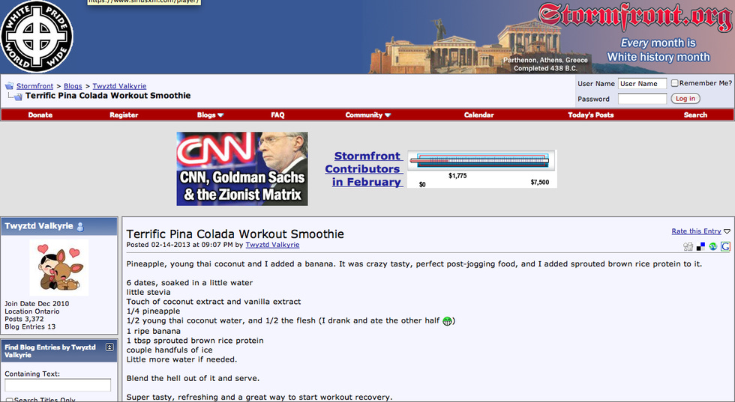Open the Donate menu item
The height and width of the screenshot is (402, 735).
pos(40,115)
